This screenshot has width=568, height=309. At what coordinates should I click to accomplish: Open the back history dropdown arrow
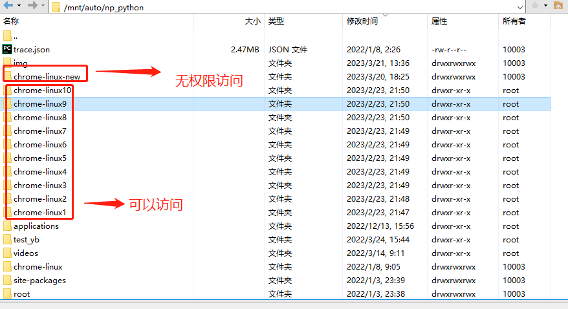tap(19, 6)
